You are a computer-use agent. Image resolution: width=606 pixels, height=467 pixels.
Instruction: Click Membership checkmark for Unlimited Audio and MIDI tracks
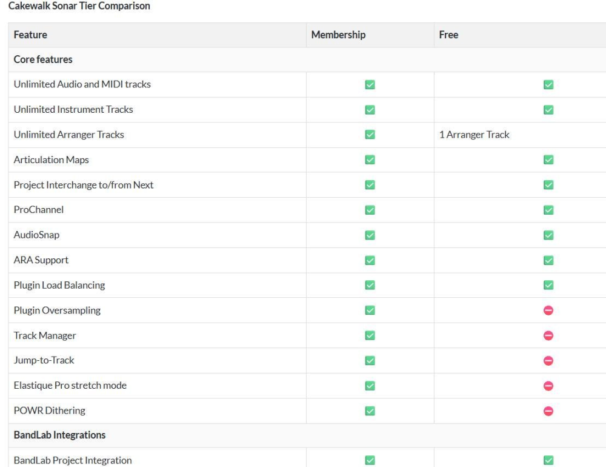(x=370, y=84)
